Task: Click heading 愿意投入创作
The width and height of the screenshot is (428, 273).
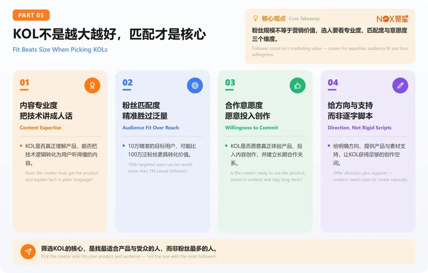Action: [248, 116]
